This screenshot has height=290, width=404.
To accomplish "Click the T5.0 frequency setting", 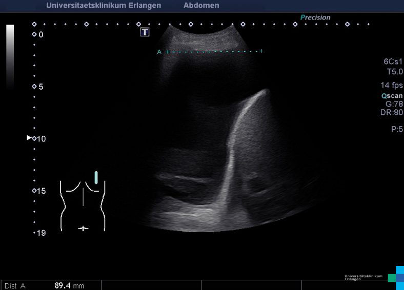I will (x=394, y=72).
